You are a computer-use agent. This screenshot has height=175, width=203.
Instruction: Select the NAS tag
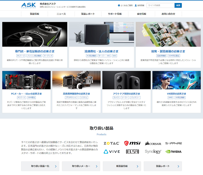point(114,56)
